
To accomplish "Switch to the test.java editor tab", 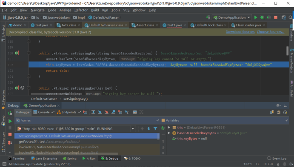I will [42, 25].
